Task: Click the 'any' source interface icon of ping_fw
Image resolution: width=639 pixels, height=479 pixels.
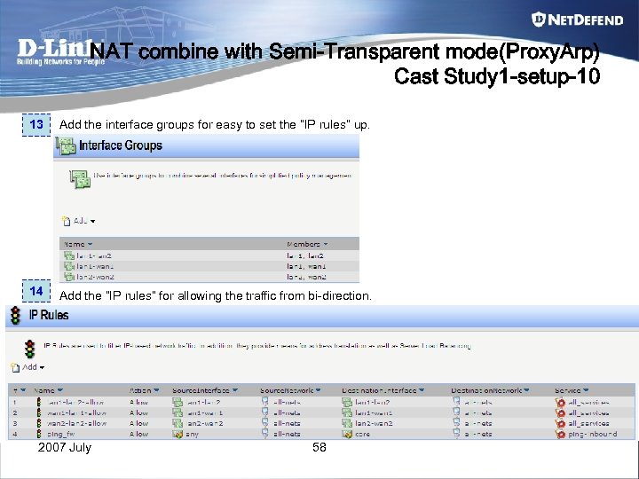Action: point(177,434)
